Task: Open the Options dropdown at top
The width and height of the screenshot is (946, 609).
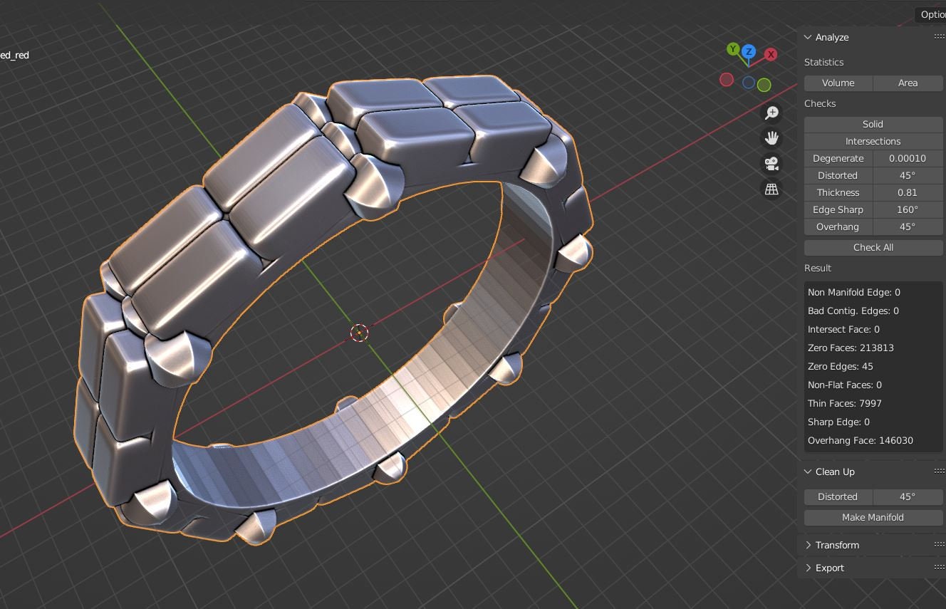Action: point(930,14)
